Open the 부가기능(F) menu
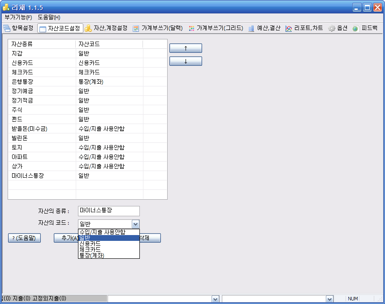Screen dimensions: 385x304 [x=18, y=17]
